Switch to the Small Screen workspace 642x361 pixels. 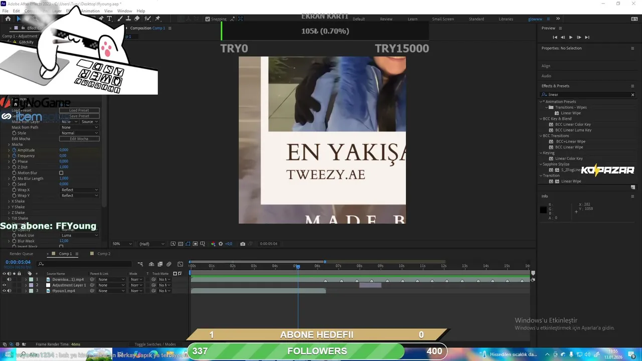point(443,19)
